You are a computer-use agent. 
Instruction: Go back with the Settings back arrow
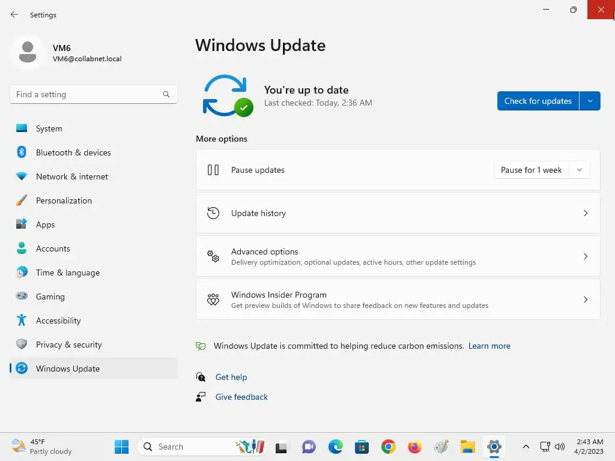(14, 14)
